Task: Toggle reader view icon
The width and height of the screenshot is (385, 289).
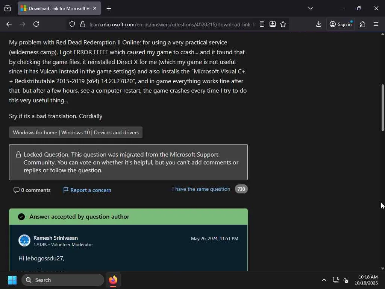Action: (x=262, y=24)
